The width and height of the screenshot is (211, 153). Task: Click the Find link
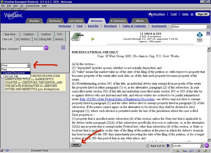(80, 26)
